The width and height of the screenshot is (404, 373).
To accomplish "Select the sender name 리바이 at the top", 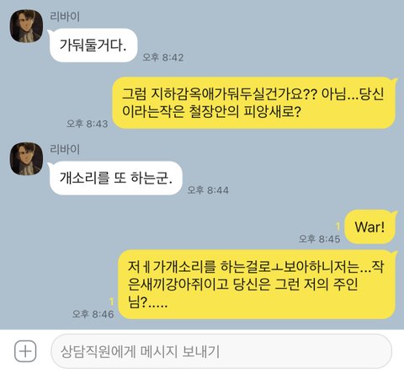I will tap(65, 16).
